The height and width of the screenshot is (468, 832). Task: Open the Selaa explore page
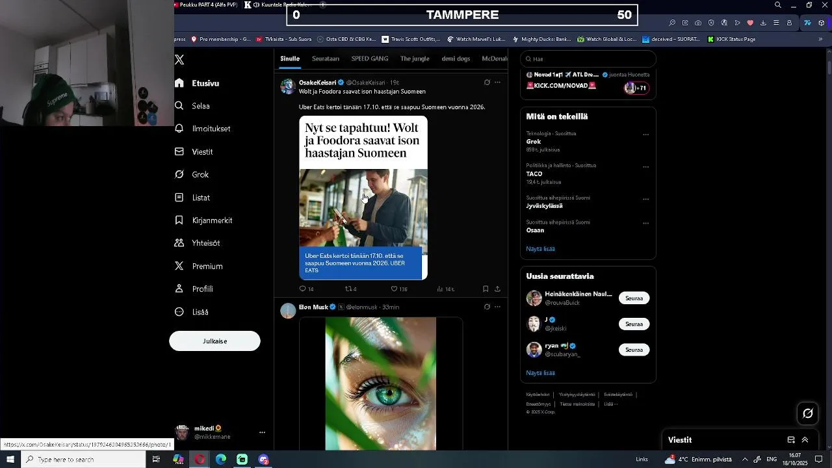coord(192,106)
